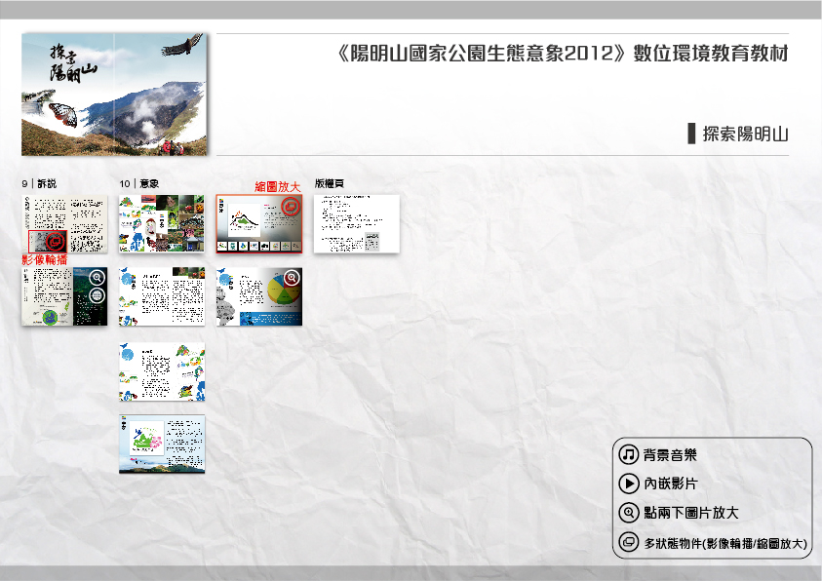Screen dimensions: 822x581
Task: Open the third thumbnail in 10 意象 column
Action: point(162,371)
